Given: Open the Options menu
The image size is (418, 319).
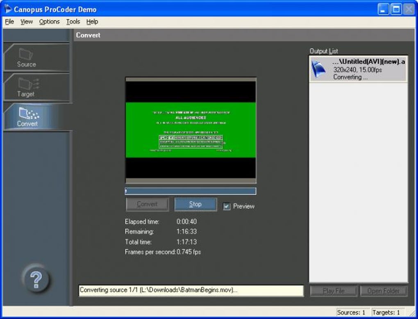Looking at the screenshot, I should (x=49, y=22).
